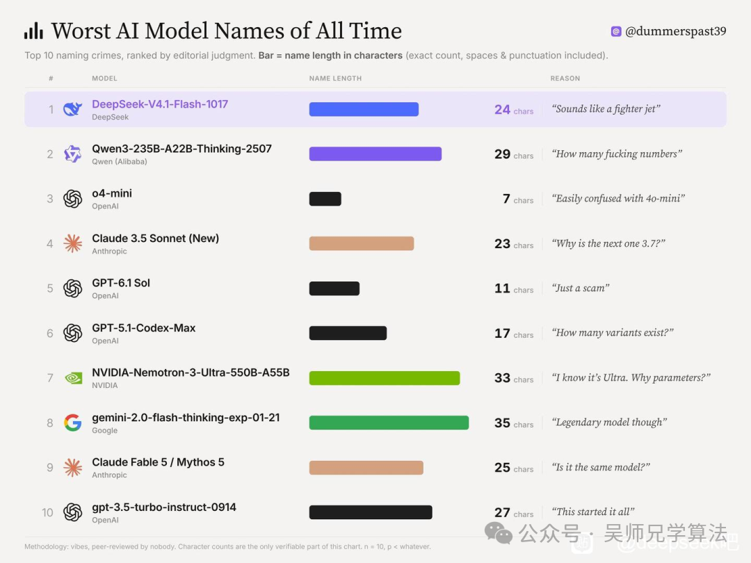Click the black bar for gpt-3.5-turbo-instruct-0914
751x563 pixels.
(x=371, y=512)
